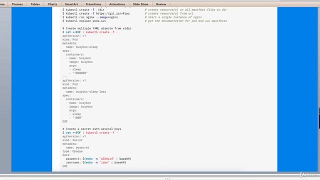The image size is (320, 180).
Task: Click the 'name: mysecret' line
Action: pos(77,147)
